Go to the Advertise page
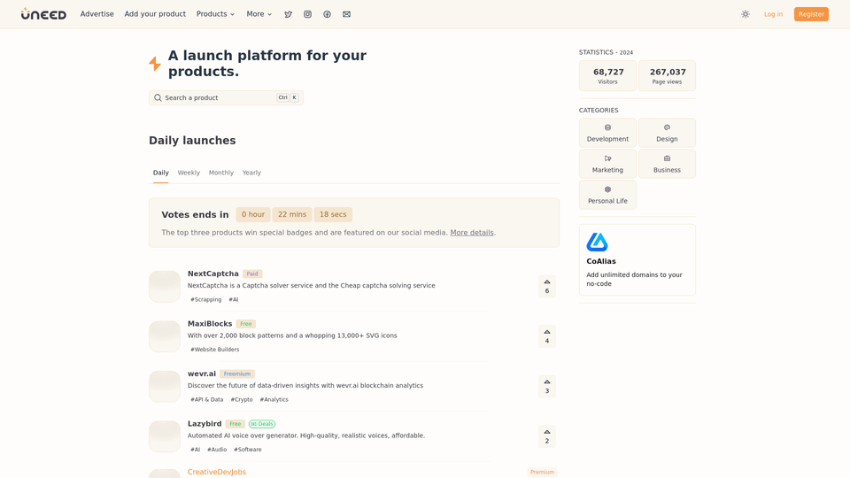The image size is (850, 478). (x=97, y=14)
